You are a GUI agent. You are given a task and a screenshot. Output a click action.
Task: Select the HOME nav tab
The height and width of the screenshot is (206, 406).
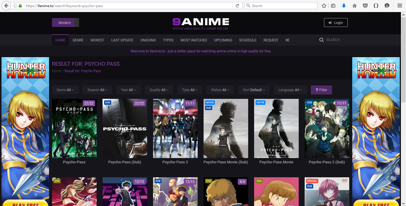(x=60, y=40)
